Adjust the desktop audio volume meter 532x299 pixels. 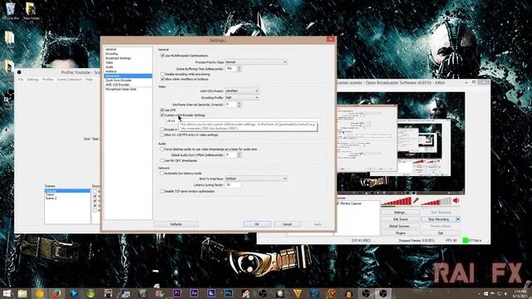[436, 202]
